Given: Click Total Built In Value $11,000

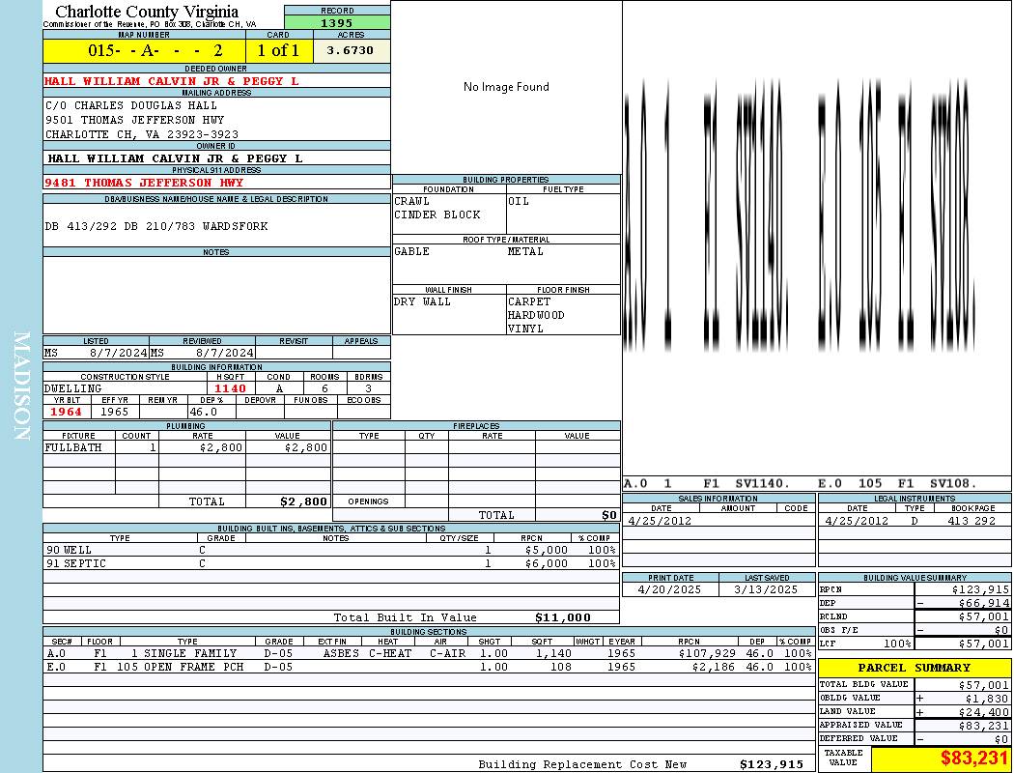Looking at the screenshot, I should coord(563,617).
